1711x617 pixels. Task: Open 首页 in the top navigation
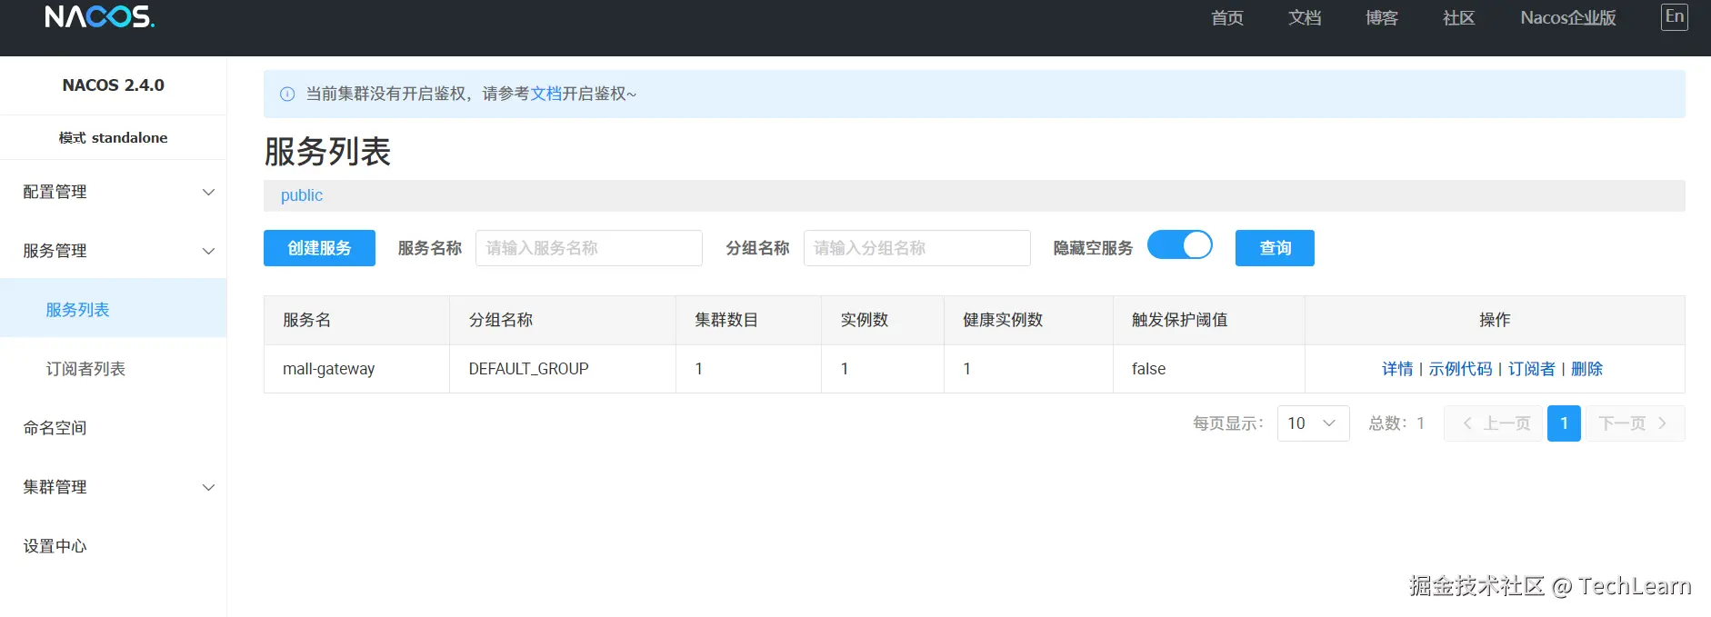coord(1227,18)
